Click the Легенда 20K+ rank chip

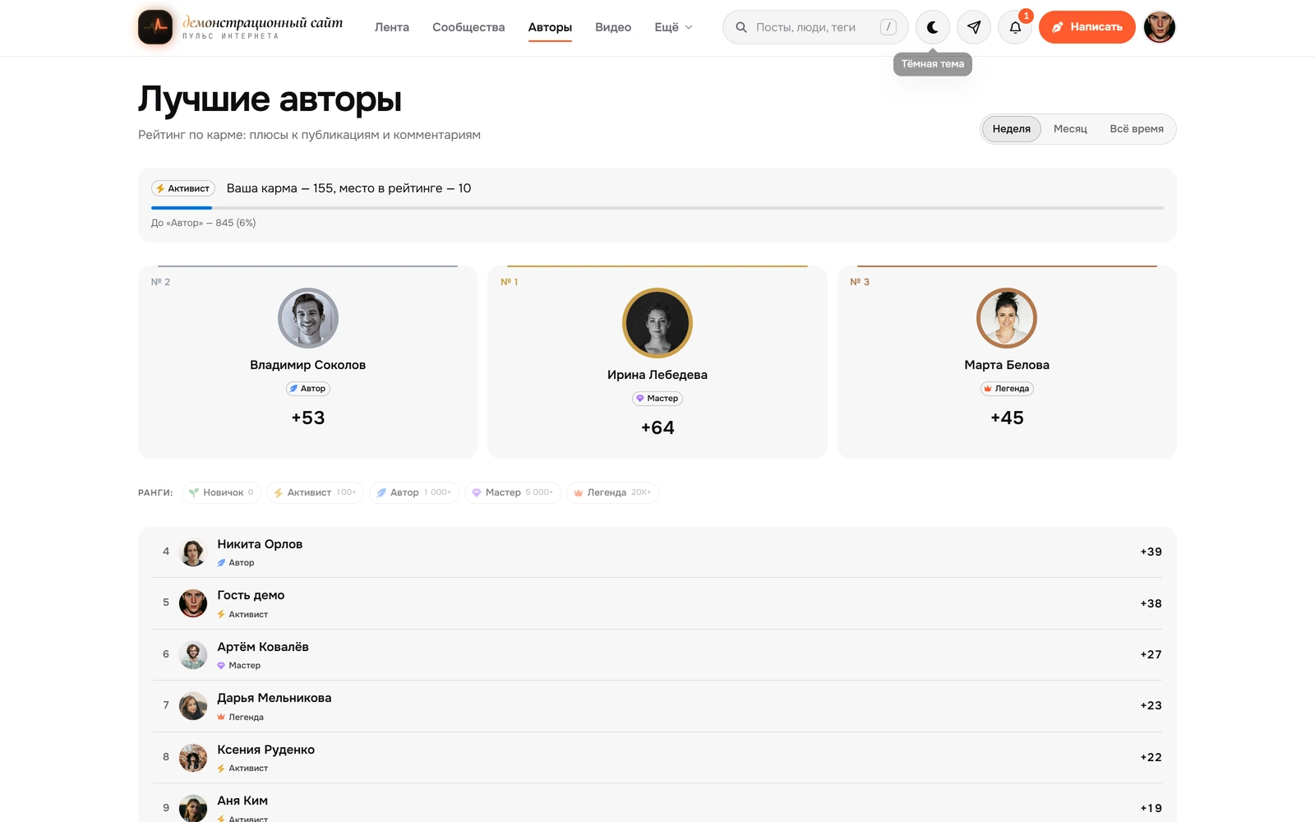pos(612,492)
